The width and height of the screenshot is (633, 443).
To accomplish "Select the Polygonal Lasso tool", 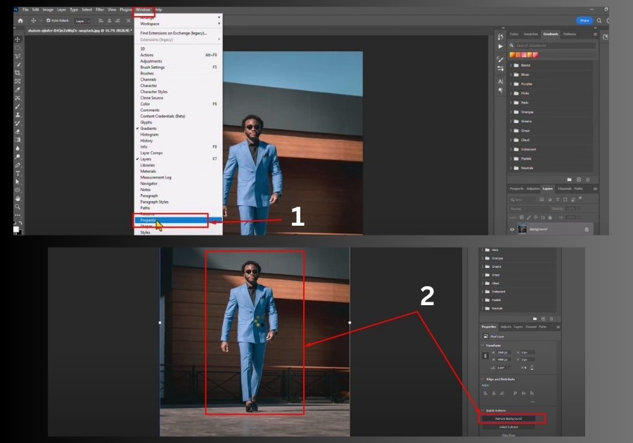I will click(18, 56).
